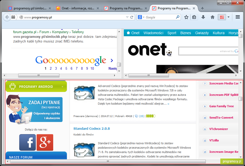Screen dimensions: 245x166
Task: Click the green rating bar for Advanced Codecs
Action: point(151,116)
